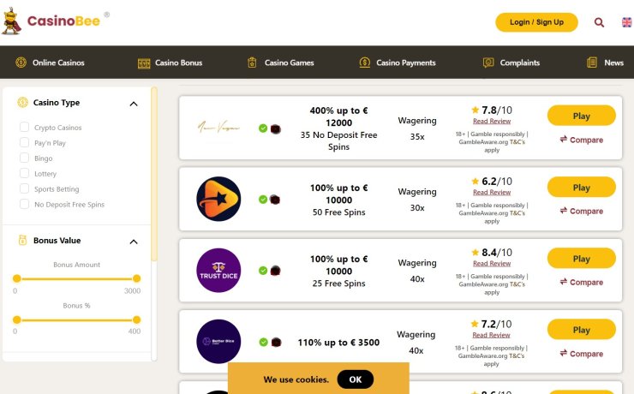Click Compare for the 7.8/10 casino
The image size is (634, 394).
pos(582,140)
